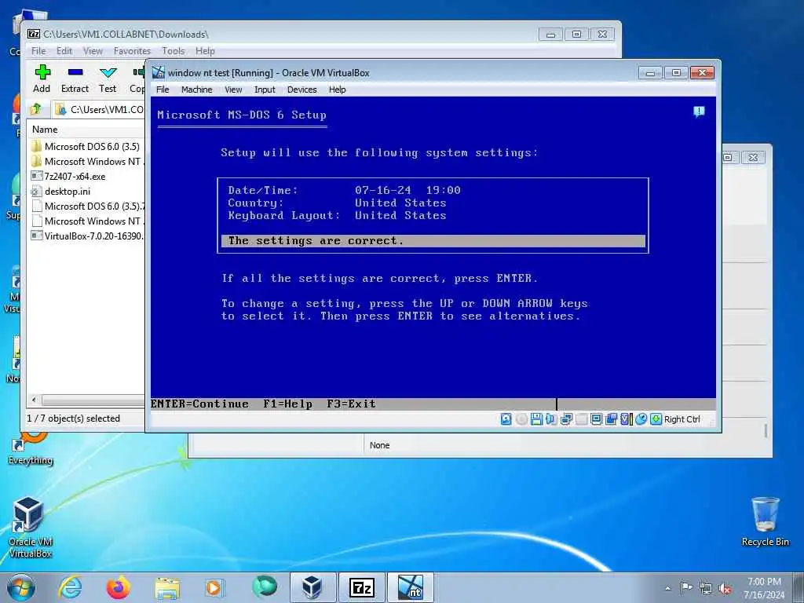Click the muted volume icon in tray
Viewport: 804px width, 603px height.
725,588
